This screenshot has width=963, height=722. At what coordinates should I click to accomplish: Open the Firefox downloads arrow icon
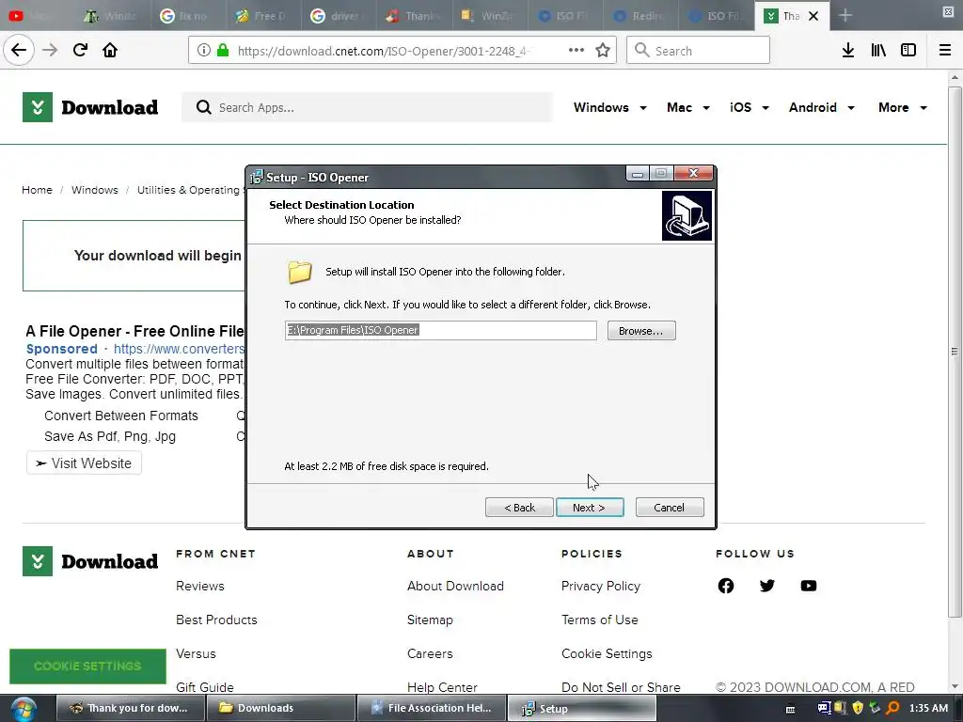[848, 51]
